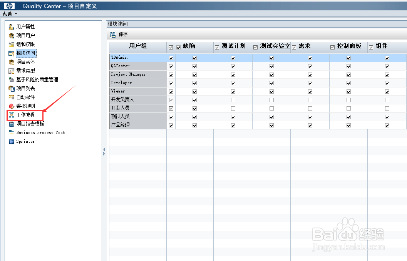Toggle the 组件 column header checkbox

tap(371, 47)
